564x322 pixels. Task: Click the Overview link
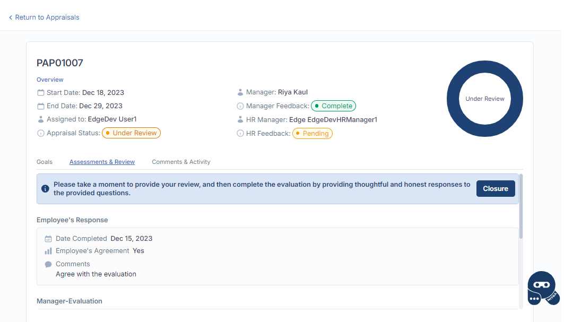point(50,80)
